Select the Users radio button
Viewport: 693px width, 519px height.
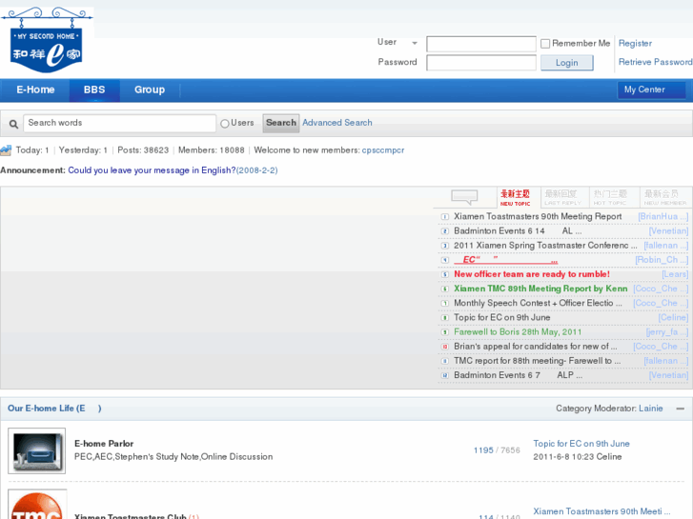[225, 123]
